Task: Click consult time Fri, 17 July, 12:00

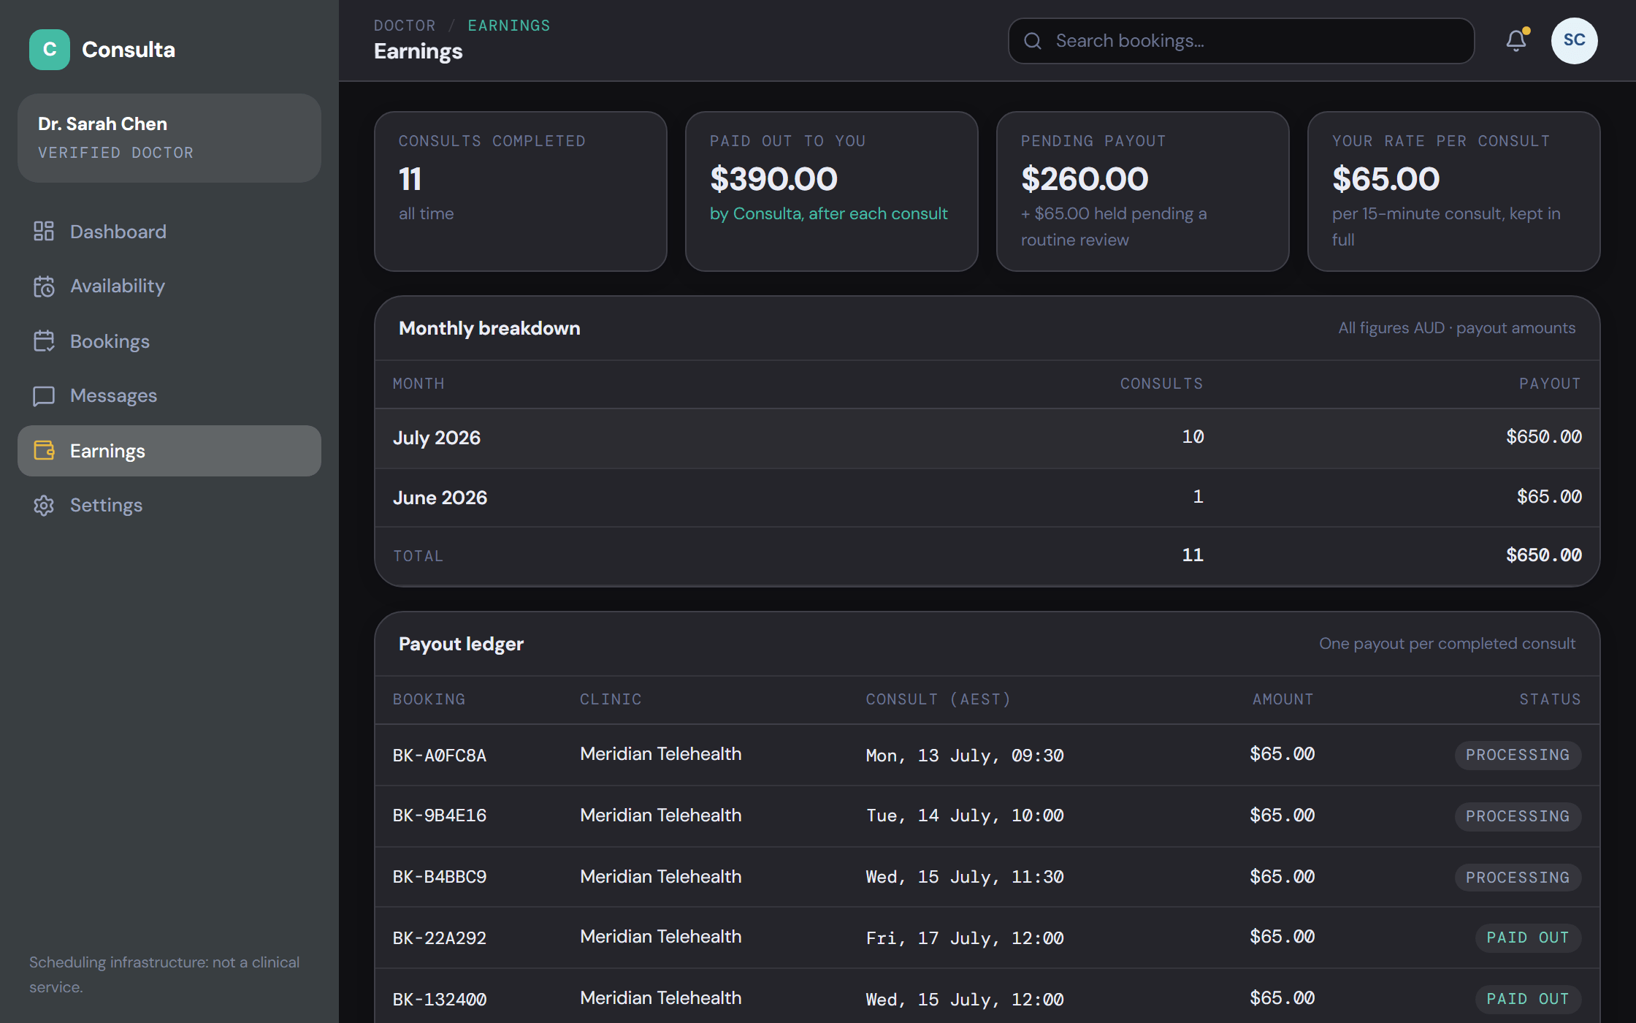Action: pos(965,938)
